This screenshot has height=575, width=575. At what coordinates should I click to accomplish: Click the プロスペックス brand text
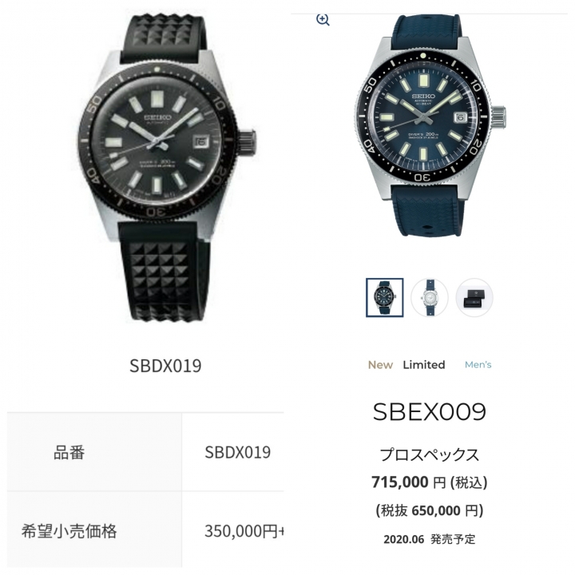click(x=430, y=454)
